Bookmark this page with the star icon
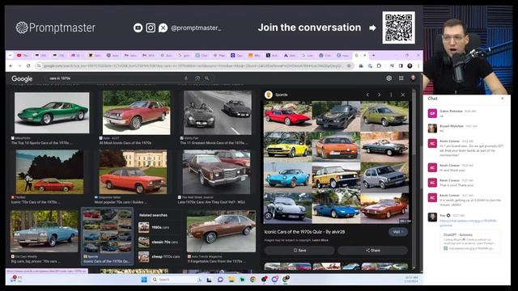The width and height of the screenshot is (518, 291). 349,66
